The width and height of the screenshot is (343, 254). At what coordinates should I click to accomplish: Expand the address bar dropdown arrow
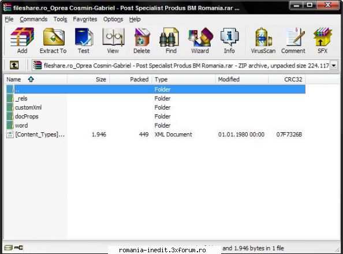[x=334, y=65]
